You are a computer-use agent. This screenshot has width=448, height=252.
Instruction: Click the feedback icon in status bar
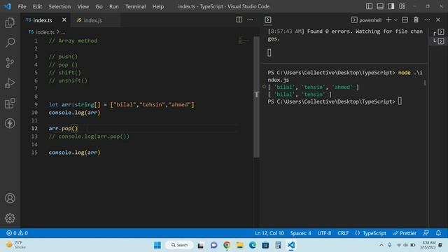click(x=426, y=233)
